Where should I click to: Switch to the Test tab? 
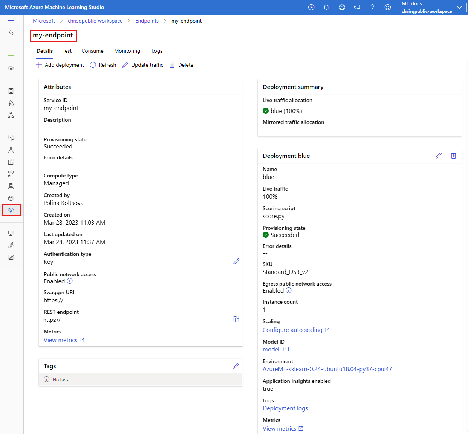pos(67,51)
